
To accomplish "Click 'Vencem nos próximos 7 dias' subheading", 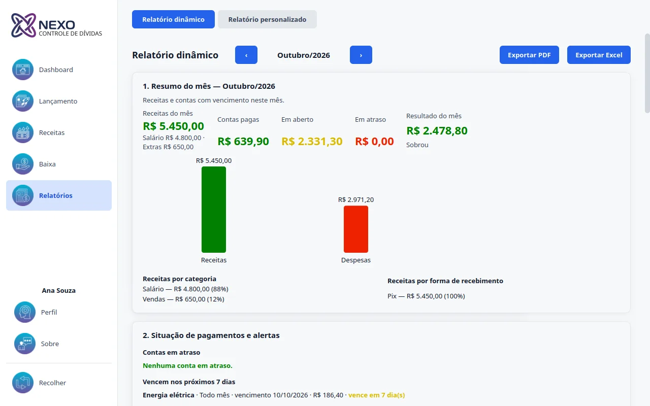I will (x=189, y=382).
